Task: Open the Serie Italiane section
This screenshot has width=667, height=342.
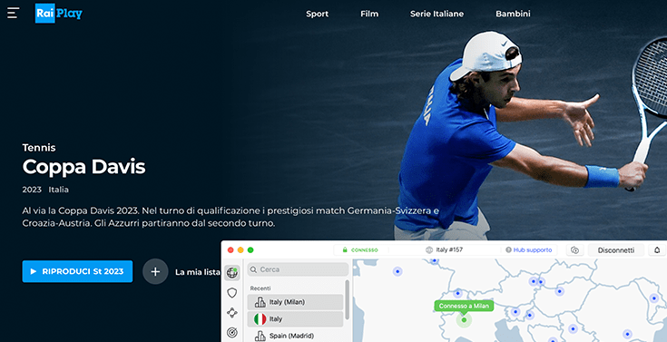Action: (436, 14)
